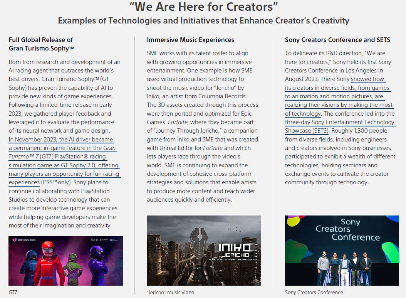Click underlined text "three-day Sony Entertainment Technology"
406x298 pixels.
pos(340,122)
